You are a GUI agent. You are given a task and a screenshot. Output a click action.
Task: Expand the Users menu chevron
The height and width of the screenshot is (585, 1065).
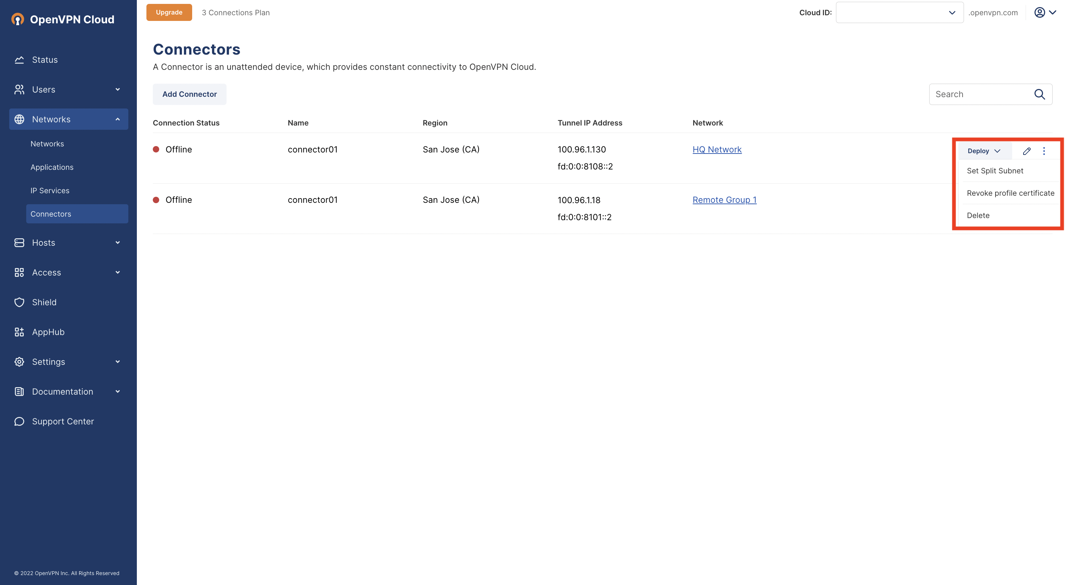pos(117,89)
